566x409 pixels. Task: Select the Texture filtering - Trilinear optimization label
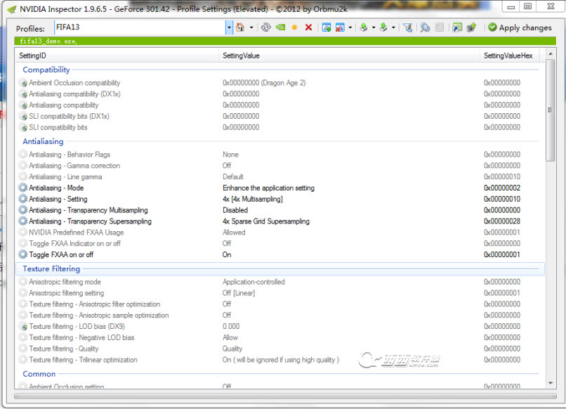[x=83, y=360]
